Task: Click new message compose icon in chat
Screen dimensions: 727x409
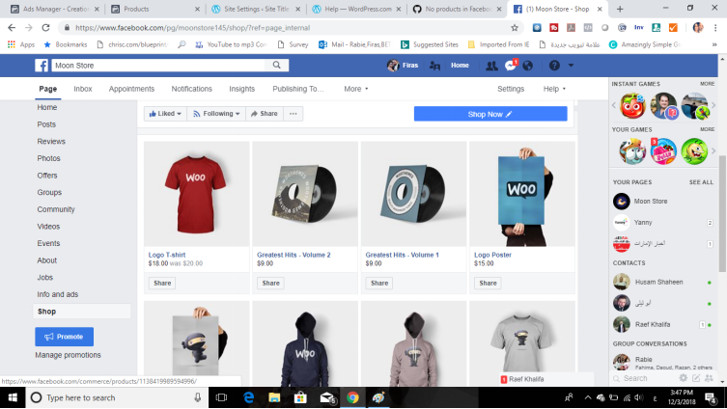Action: 696,378
